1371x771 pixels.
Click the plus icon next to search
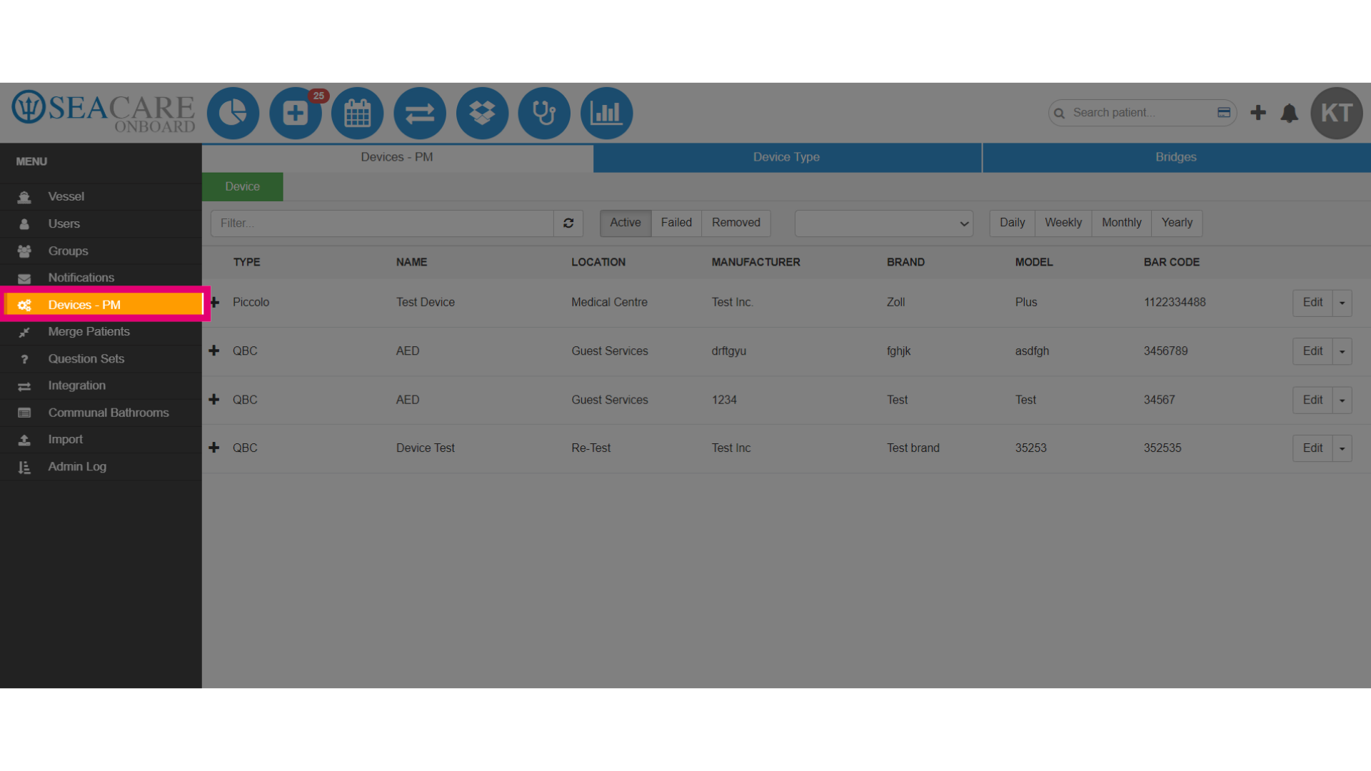pyautogui.click(x=1258, y=113)
